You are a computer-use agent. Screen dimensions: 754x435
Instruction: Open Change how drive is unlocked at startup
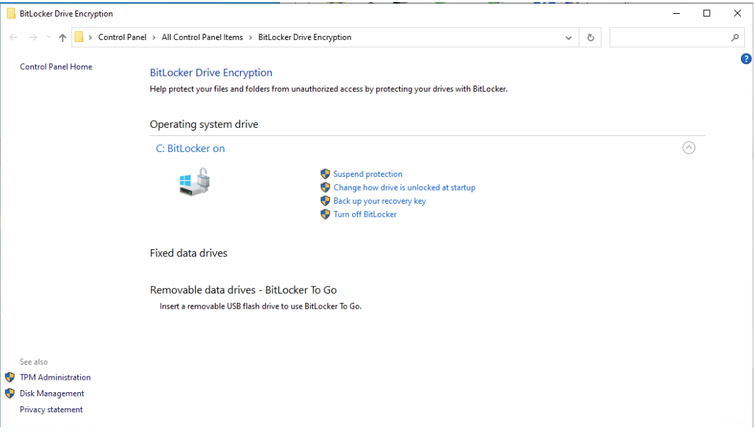tap(405, 187)
